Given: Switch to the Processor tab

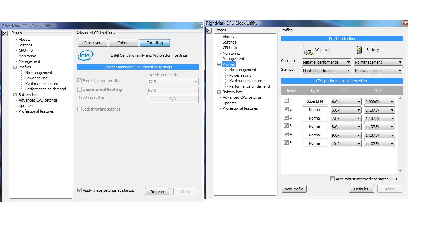Looking at the screenshot, I should pyautogui.click(x=92, y=43).
